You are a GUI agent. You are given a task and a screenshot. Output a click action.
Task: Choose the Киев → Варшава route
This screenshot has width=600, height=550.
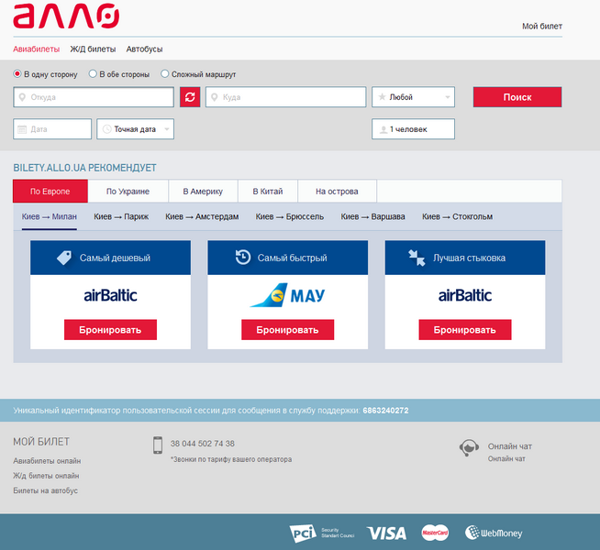[373, 216]
